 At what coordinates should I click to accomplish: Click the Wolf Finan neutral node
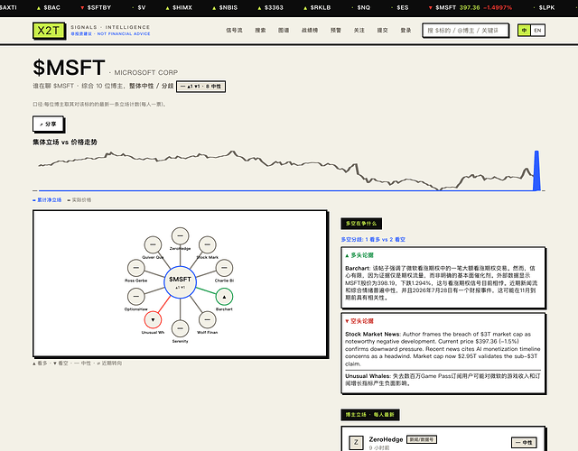(x=207, y=319)
